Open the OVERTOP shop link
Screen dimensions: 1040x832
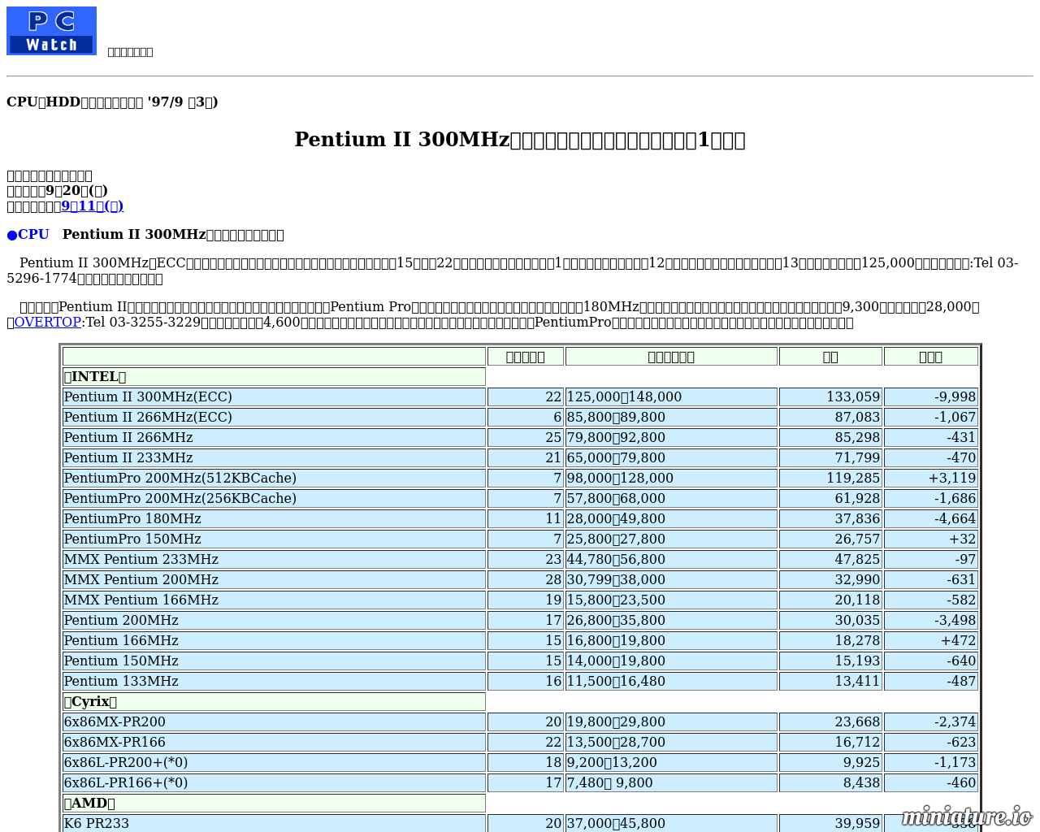[48, 323]
